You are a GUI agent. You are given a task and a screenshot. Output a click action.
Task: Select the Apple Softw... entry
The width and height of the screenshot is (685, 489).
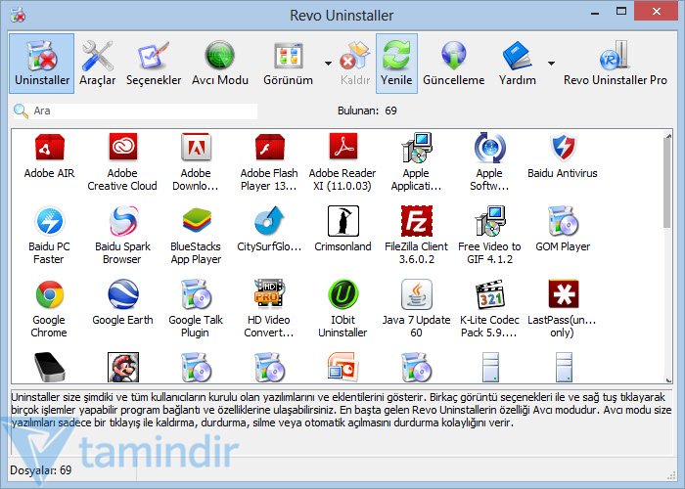point(489,162)
